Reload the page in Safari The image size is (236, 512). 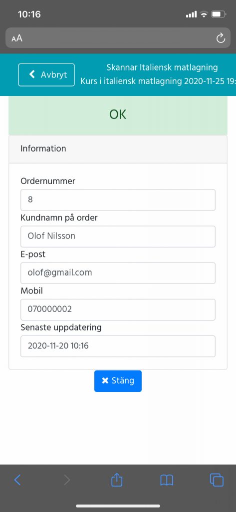[221, 38]
